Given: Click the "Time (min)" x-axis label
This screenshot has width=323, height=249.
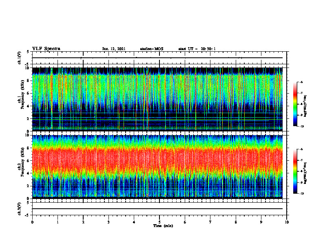Looking at the screenshot, I should (163, 226).
